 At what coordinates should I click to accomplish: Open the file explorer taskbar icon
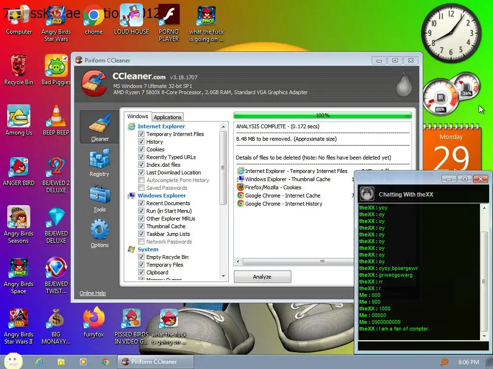(61, 362)
